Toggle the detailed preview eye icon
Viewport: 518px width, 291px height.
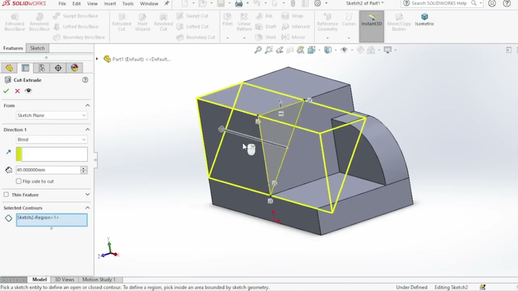tap(28, 91)
